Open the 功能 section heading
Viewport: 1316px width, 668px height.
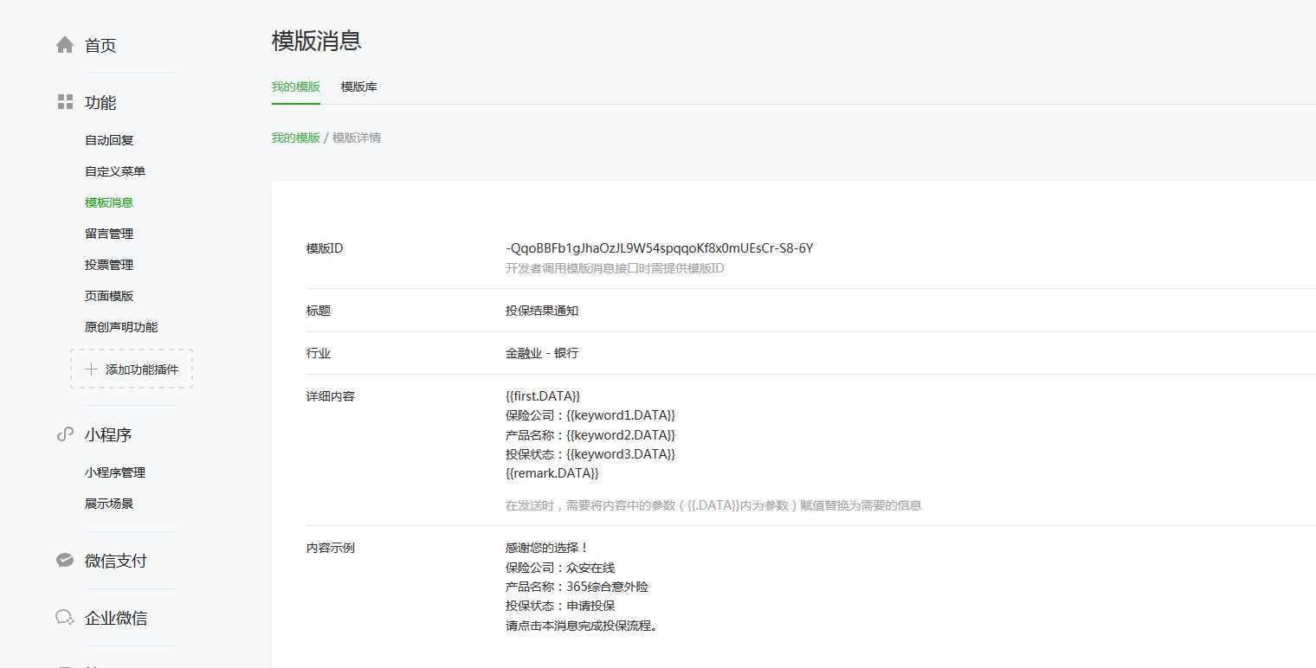pyautogui.click(x=100, y=103)
